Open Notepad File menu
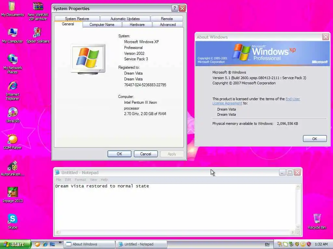The height and width of the screenshot is (249, 333). click(59, 180)
